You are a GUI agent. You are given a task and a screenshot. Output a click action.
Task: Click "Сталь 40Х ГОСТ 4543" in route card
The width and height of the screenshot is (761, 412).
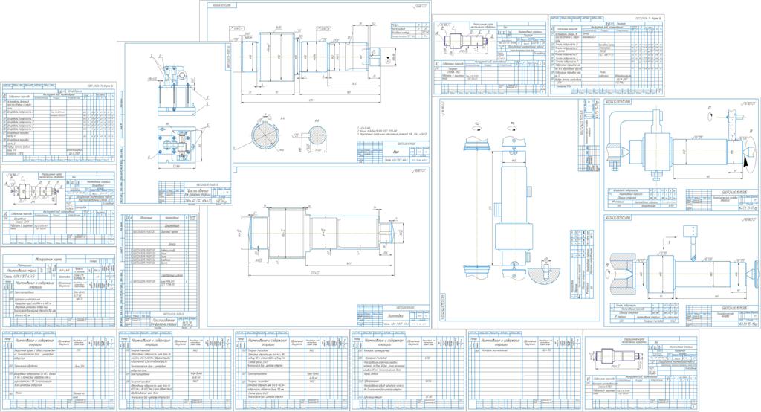click(x=20, y=276)
